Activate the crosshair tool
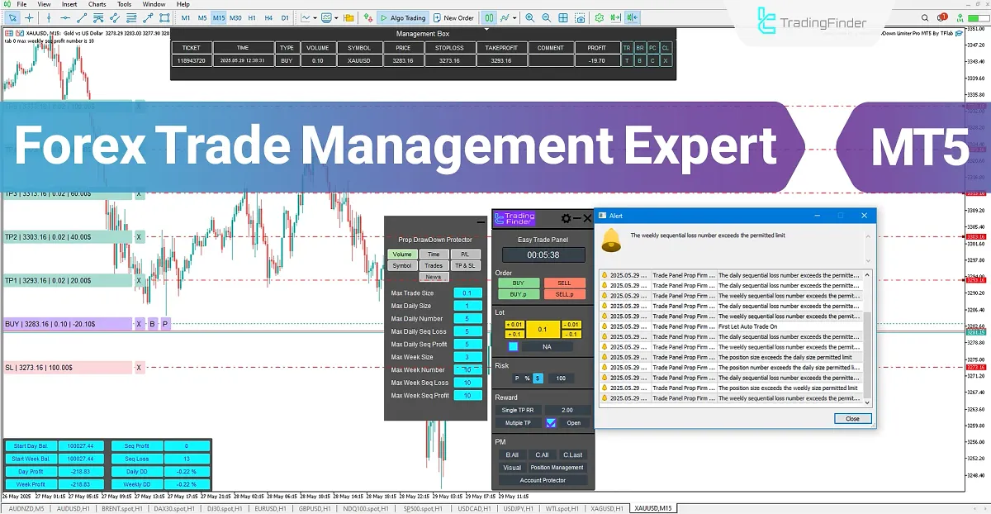This screenshot has height=514, width=991. [29, 17]
